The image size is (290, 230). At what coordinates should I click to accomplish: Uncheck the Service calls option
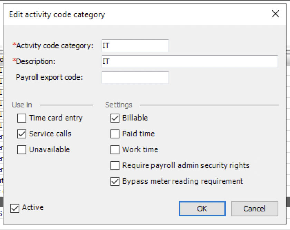click(x=22, y=134)
